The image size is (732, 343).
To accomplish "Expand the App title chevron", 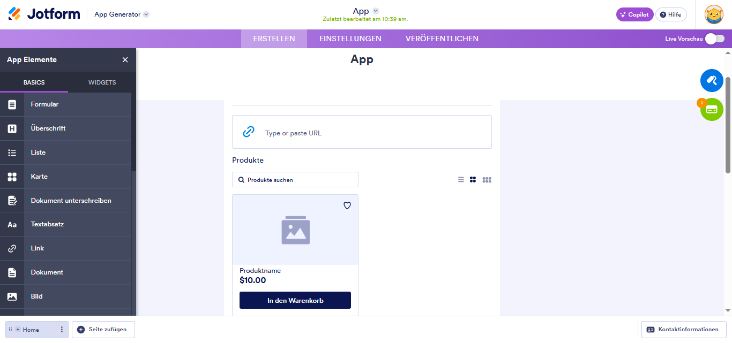I will 375,10.
